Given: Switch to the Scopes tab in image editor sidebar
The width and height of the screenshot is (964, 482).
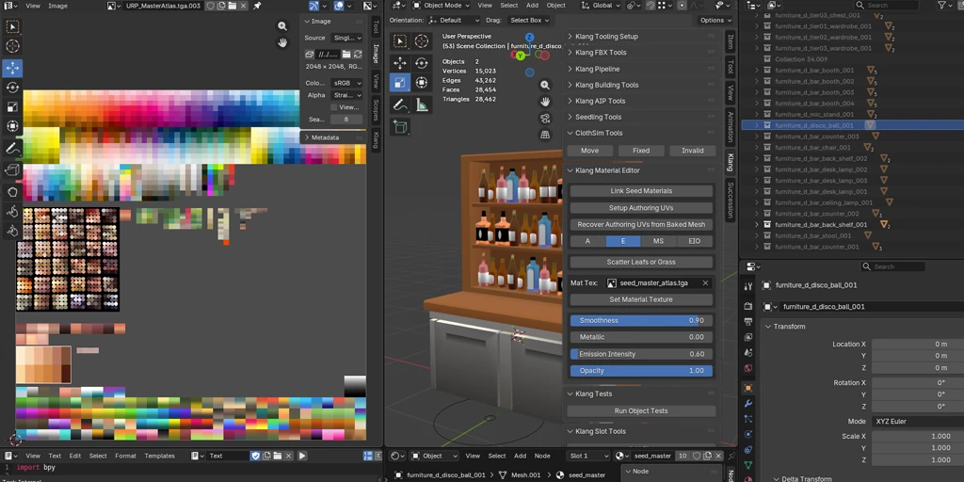Looking at the screenshot, I should [x=375, y=110].
